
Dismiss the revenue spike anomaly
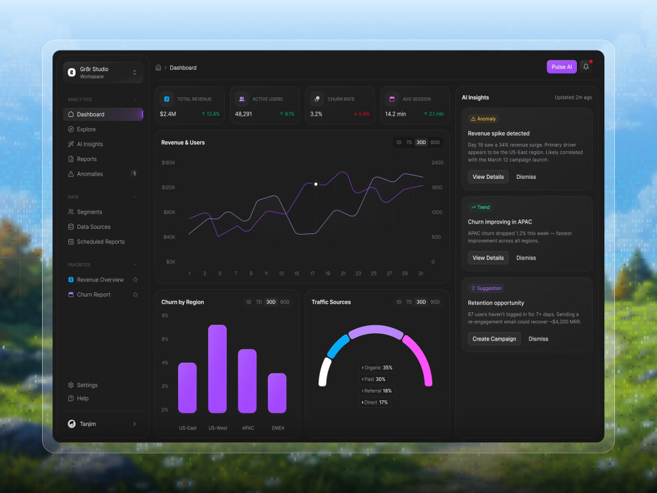[526, 177]
